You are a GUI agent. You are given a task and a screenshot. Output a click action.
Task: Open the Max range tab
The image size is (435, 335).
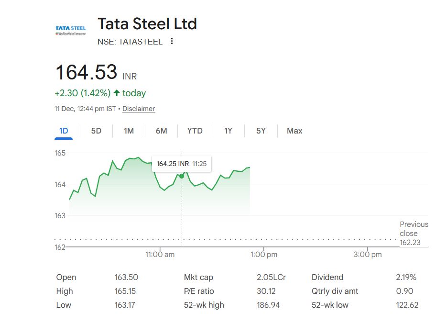(294, 131)
